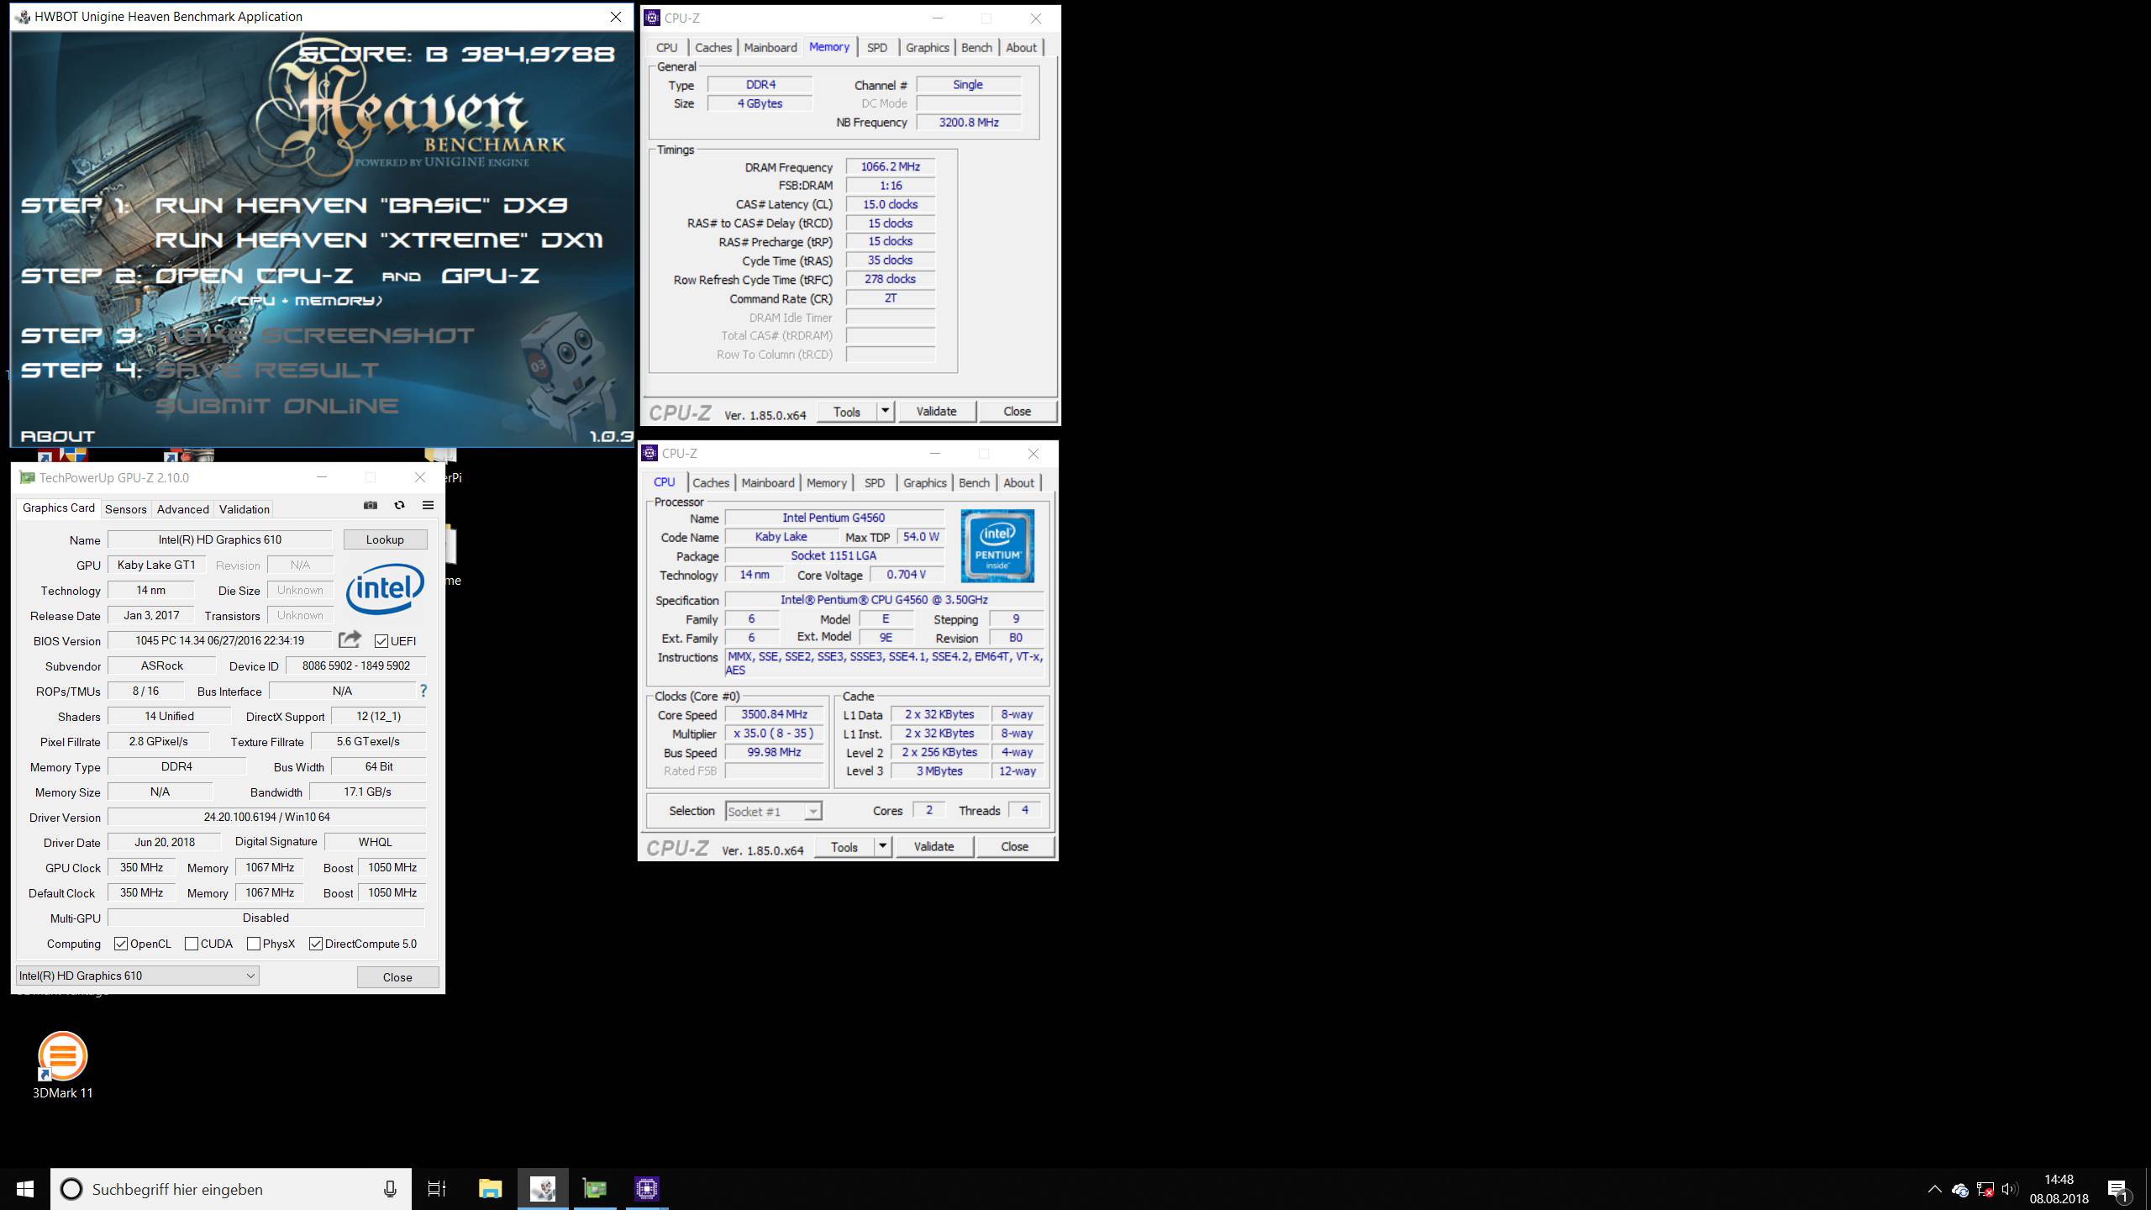Open the GPU-Z hamburger menu
This screenshot has height=1210, width=2151.
click(x=428, y=505)
